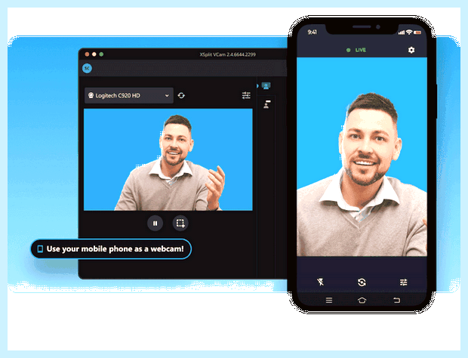Click the webcam video preview in XSplit VCam
The image size is (468, 358).
[x=168, y=159]
